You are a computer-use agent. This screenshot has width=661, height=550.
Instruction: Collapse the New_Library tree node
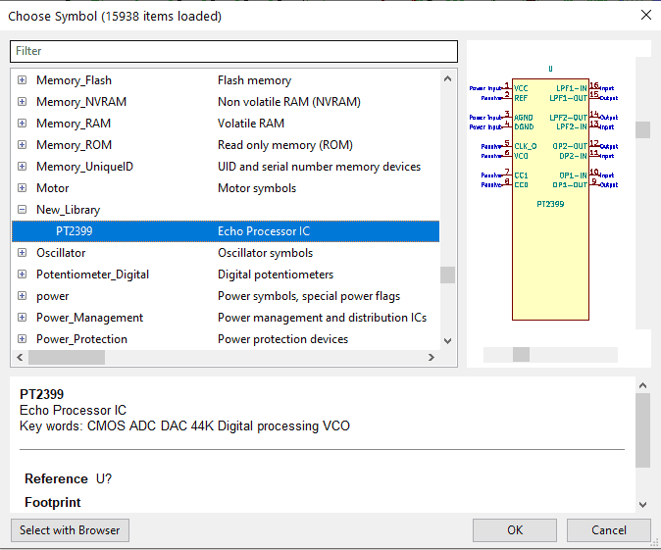point(22,210)
